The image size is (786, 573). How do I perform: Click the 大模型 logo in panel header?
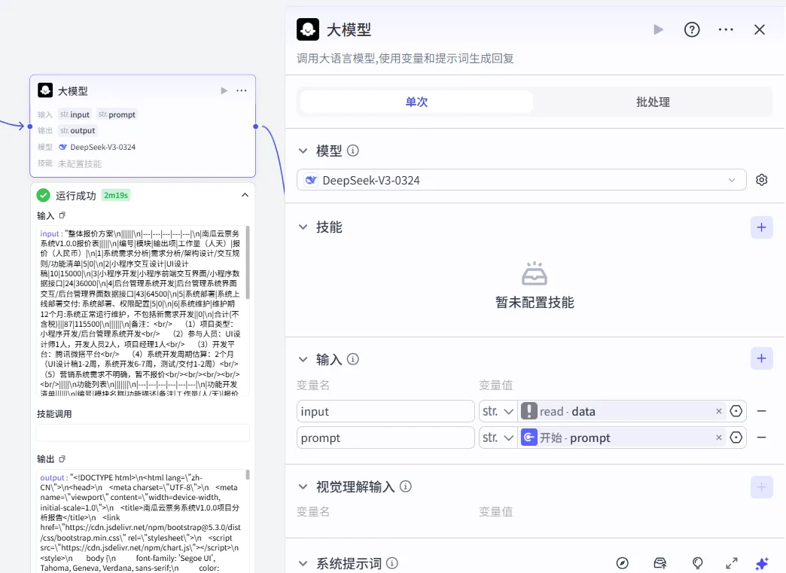pos(308,29)
